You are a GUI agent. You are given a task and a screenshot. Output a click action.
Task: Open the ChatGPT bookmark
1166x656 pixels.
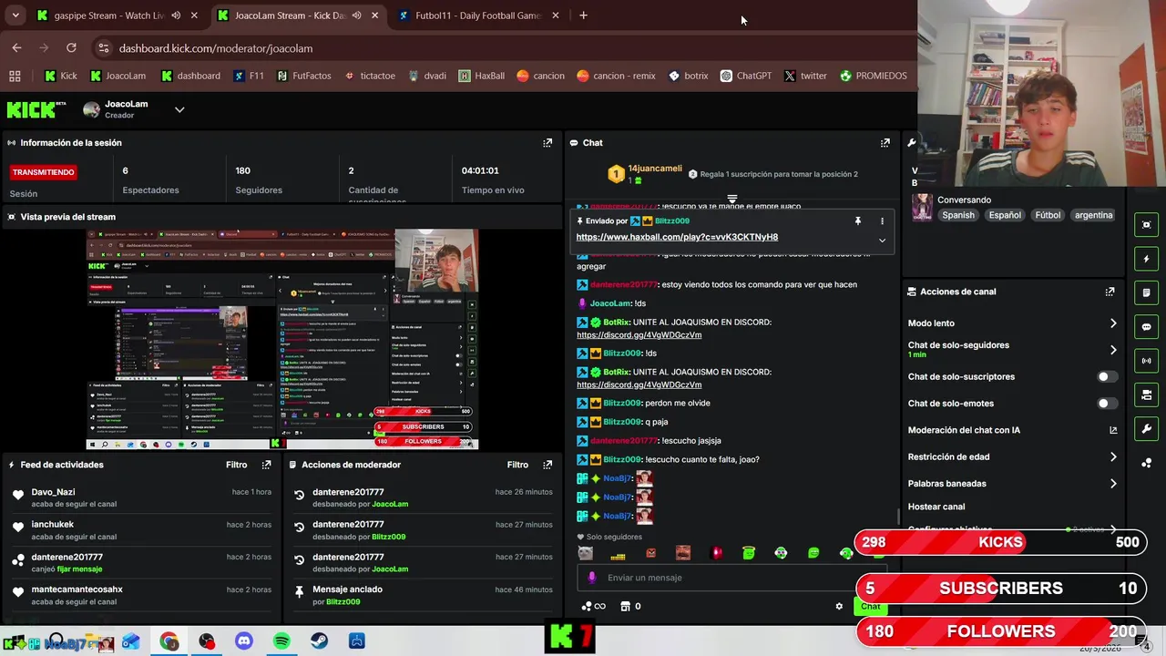click(745, 76)
